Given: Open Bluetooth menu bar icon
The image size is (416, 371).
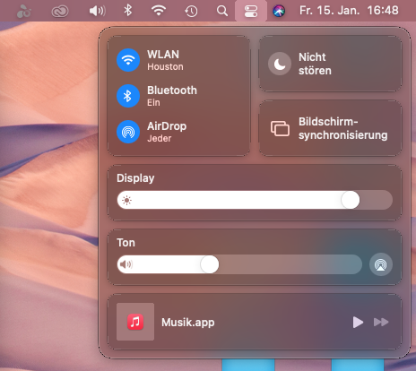Looking at the screenshot, I should coord(128,11).
